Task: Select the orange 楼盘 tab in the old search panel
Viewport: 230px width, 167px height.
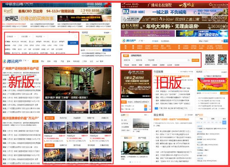Action: pos(125,55)
